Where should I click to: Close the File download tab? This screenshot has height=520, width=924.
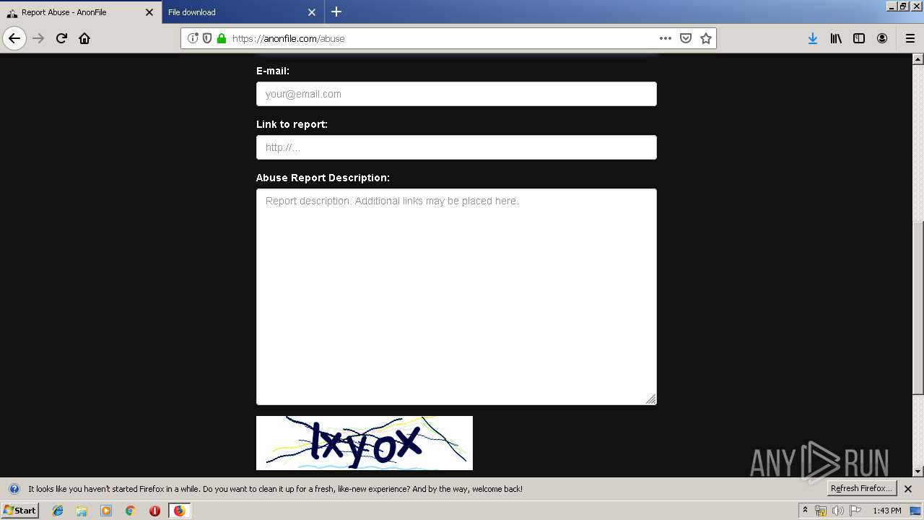click(x=312, y=12)
